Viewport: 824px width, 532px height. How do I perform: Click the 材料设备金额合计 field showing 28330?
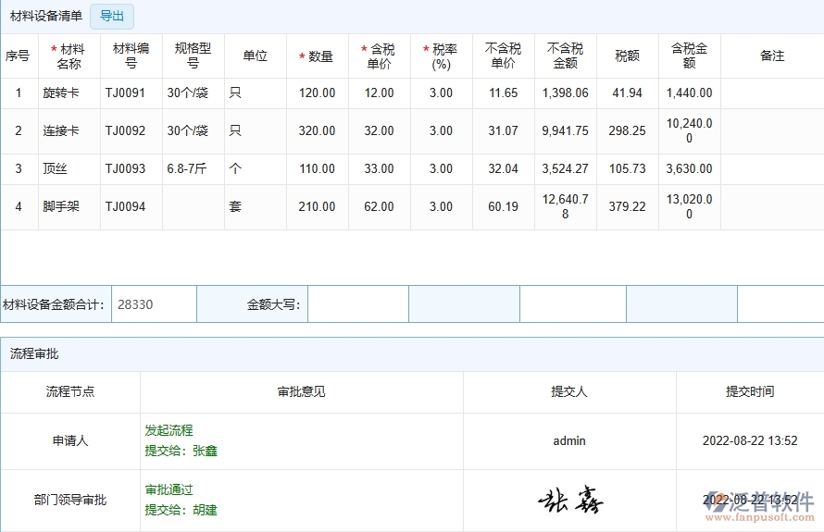tap(154, 304)
